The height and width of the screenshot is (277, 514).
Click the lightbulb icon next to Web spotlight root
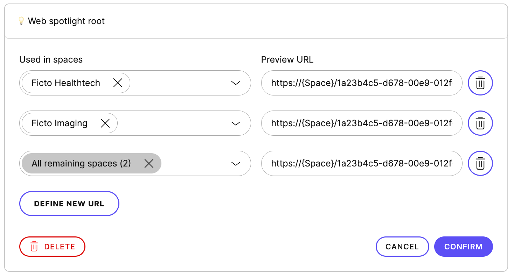click(22, 21)
